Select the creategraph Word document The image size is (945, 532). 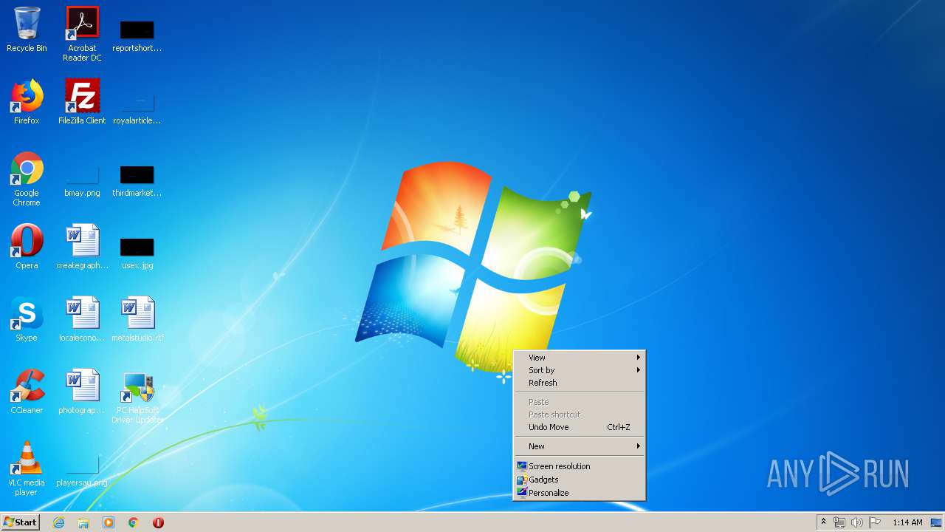pos(82,247)
